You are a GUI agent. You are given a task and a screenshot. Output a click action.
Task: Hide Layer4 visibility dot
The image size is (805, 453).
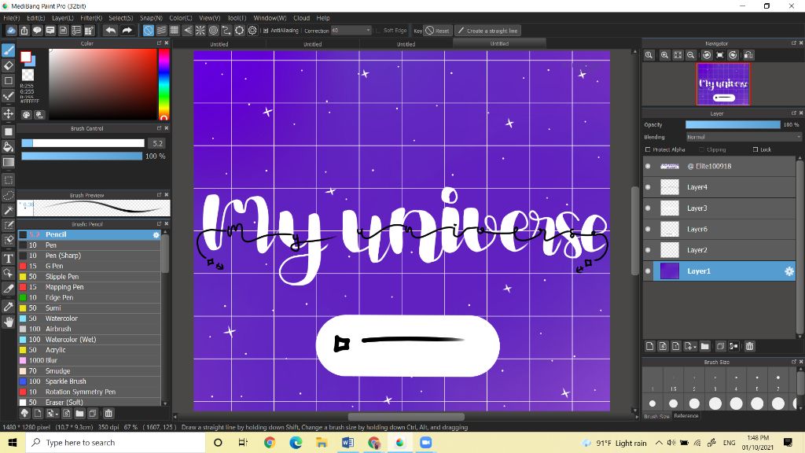tap(648, 187)
